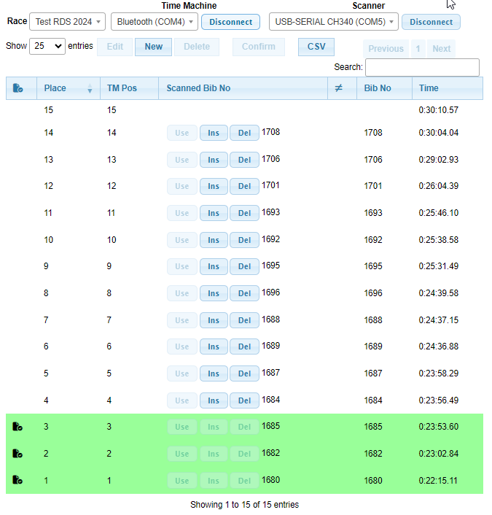The width and height of the screenshot is (492, 515).
Task: Click Del for scanned bib 1684
Action: (244, 400)
